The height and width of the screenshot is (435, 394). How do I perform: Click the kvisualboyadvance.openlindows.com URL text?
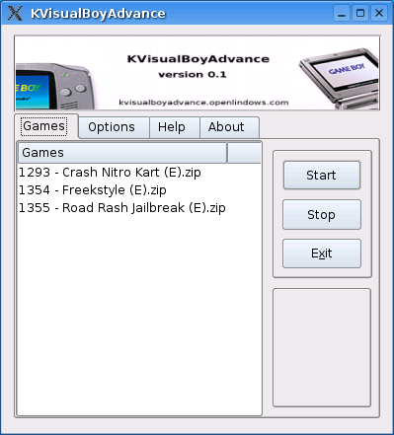point(203,103)
